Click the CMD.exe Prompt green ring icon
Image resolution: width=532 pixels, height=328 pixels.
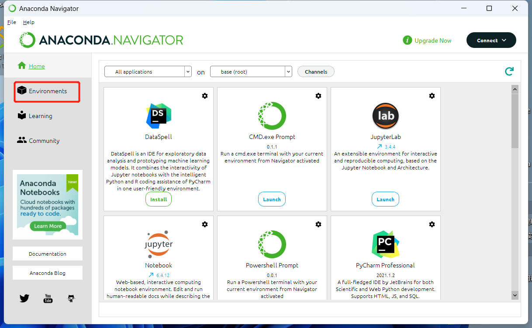(x=272, y=116)
